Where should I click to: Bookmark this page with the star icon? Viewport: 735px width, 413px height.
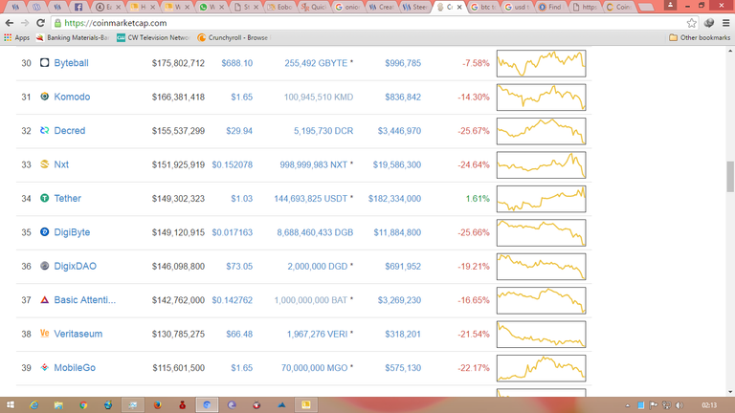(691, 23)
